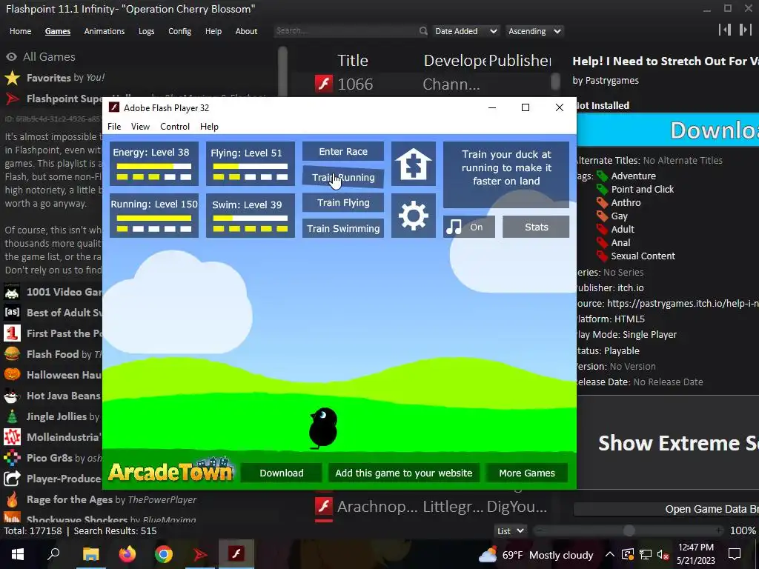
Task: Open notification center icon
Action: (735, 554)
